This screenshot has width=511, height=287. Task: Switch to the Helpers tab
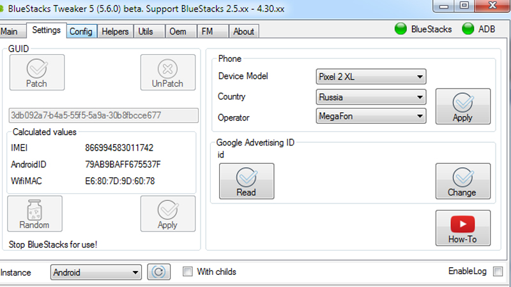tap(115, 31)
